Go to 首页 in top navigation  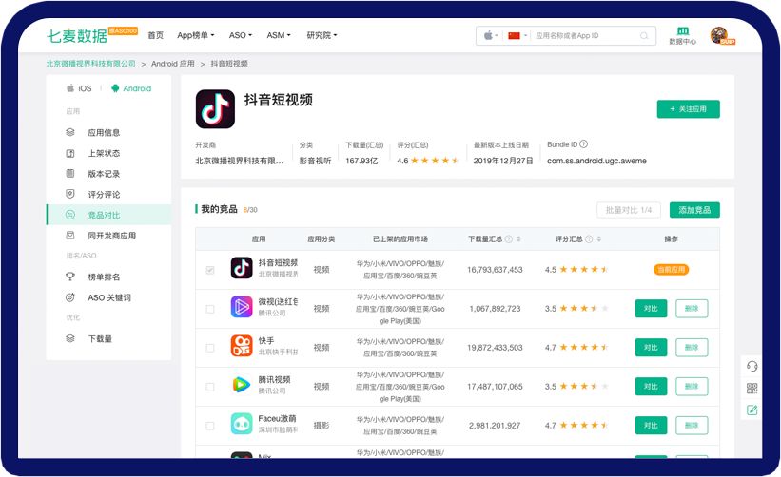(x=155, y=35)
